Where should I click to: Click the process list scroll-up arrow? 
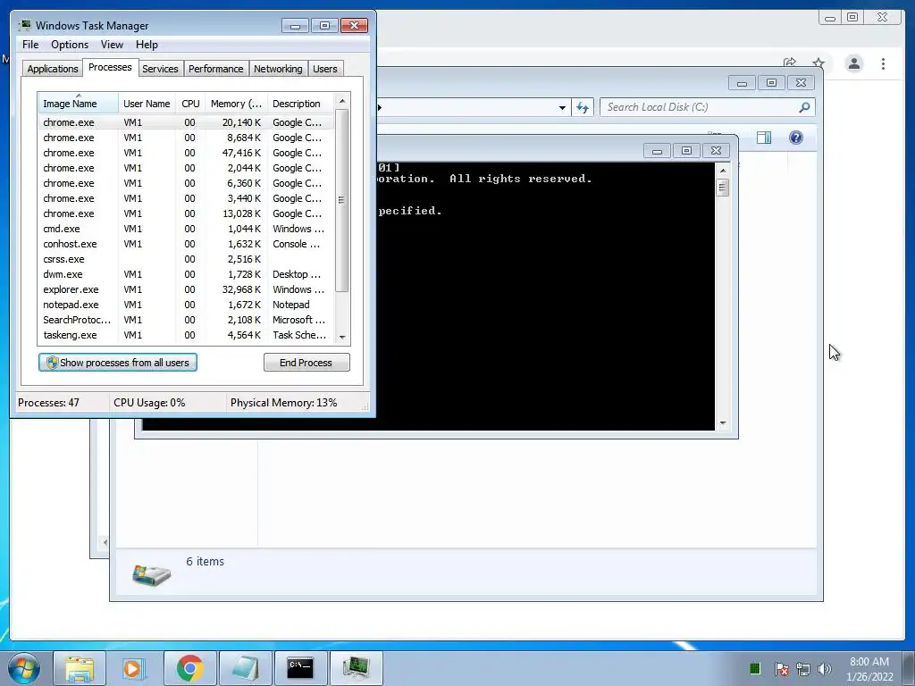342,100
